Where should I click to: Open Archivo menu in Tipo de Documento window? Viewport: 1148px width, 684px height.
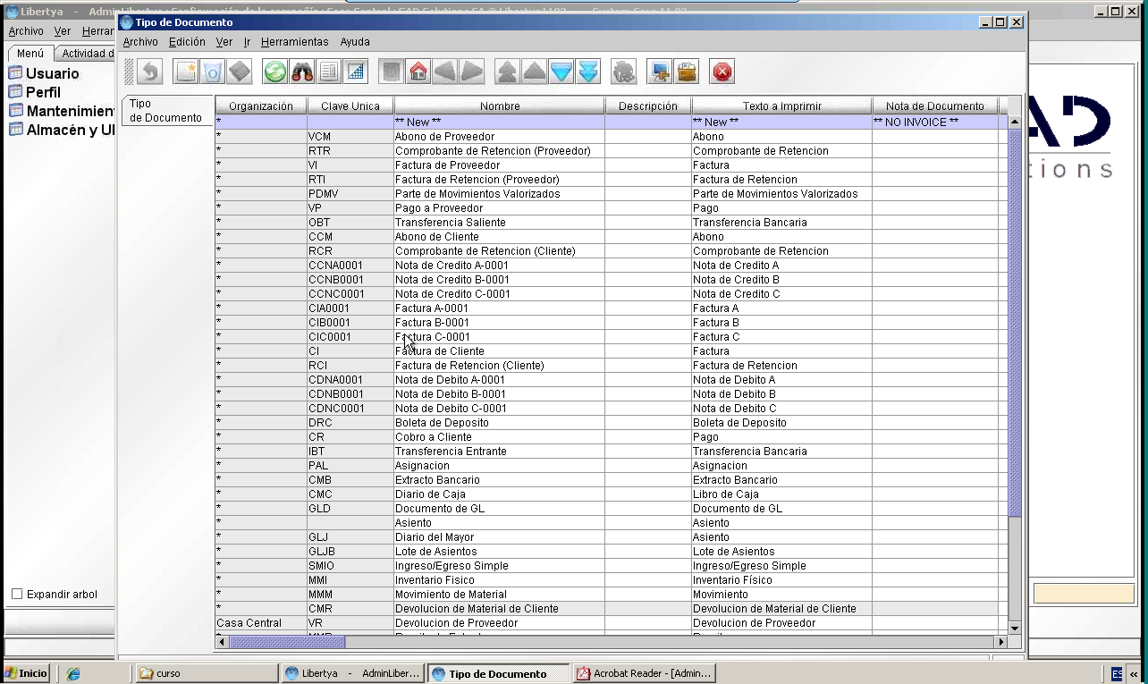click(x=140, y=42)
